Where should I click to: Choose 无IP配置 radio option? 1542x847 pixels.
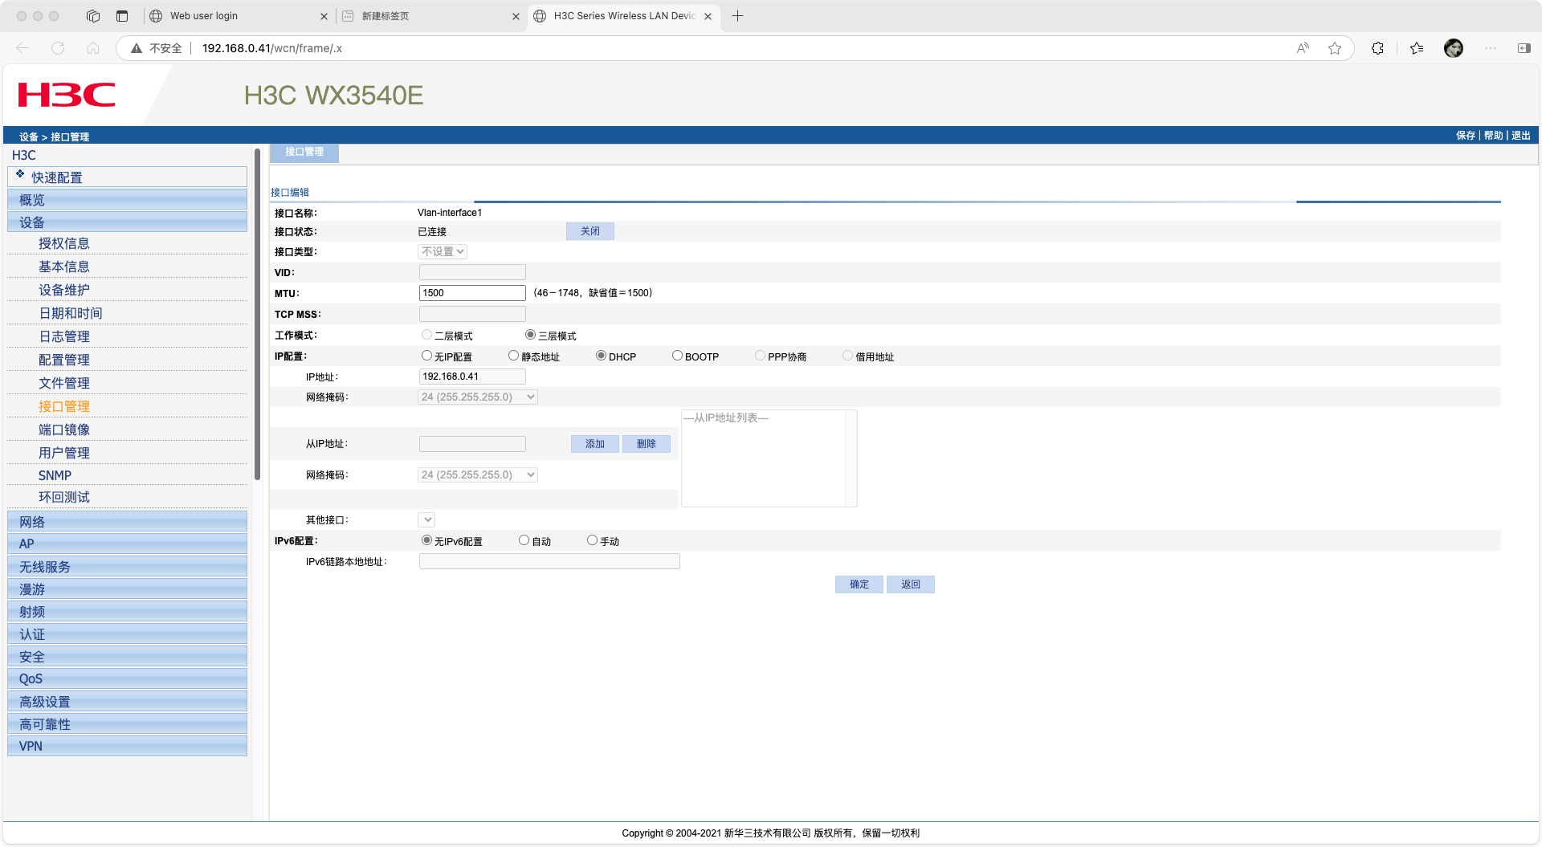click(x=426, y=356)
